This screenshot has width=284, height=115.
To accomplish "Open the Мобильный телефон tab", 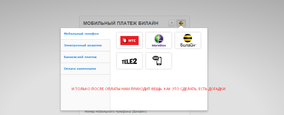I will click(x=85, y=34).
